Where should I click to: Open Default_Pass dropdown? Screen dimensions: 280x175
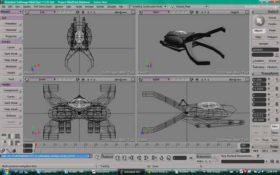point(190,7)
